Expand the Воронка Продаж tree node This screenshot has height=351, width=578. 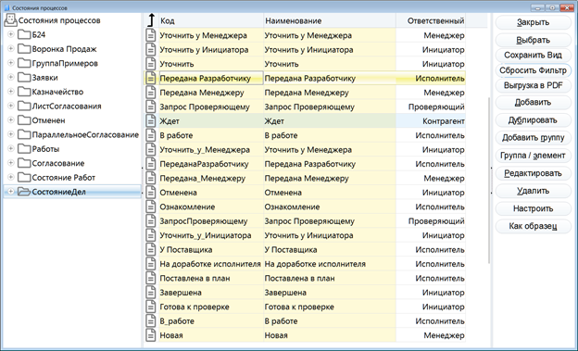[x=11, y=48]
